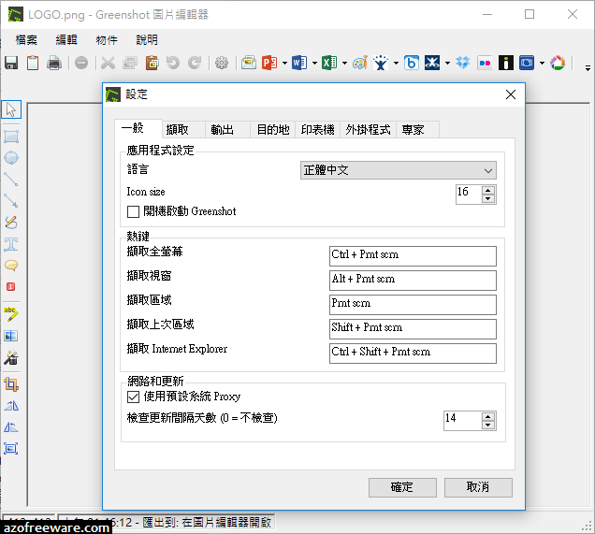Redo the last undone action
The height and width of the screenshot is (534, 595).
click(195, 63)
